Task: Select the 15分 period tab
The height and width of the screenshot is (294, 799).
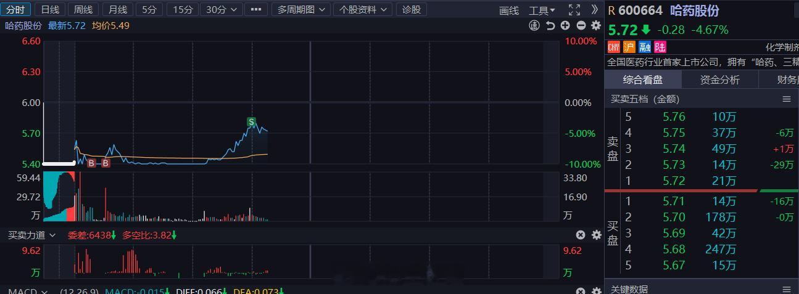Action: coord(183,9)
